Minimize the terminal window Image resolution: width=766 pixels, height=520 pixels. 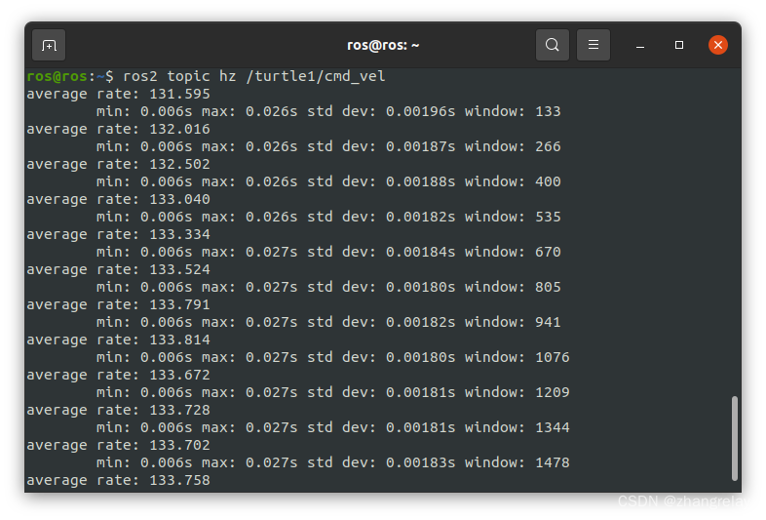click(x=640, y=46)
